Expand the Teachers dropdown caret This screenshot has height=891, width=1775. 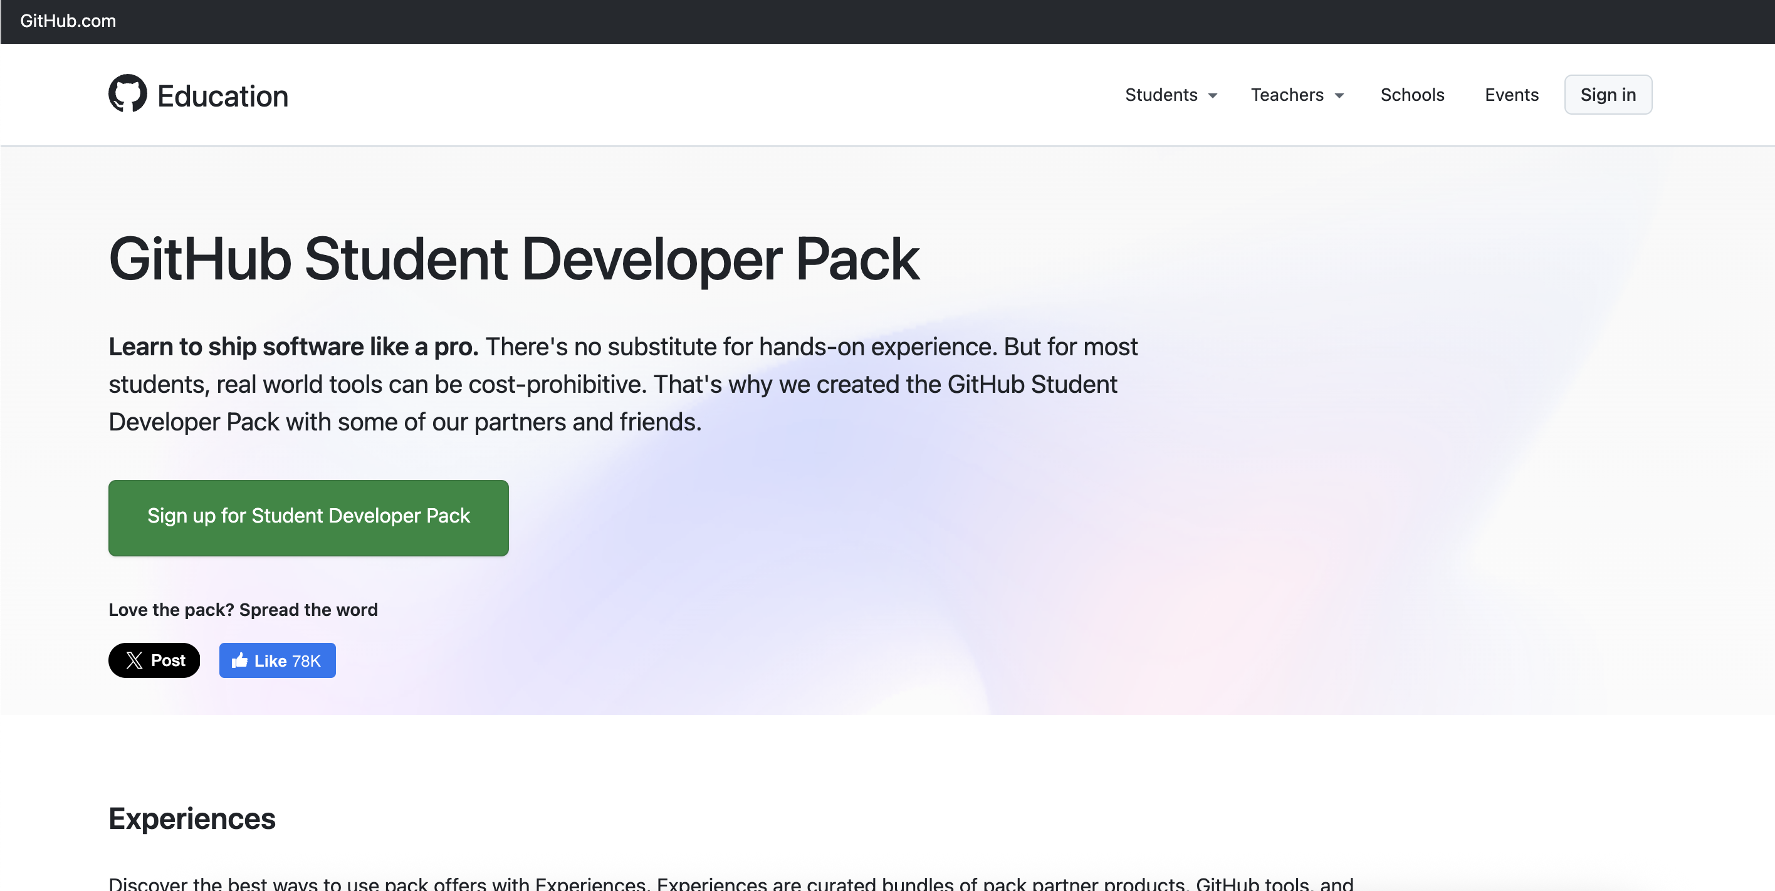coord(1339,96)
